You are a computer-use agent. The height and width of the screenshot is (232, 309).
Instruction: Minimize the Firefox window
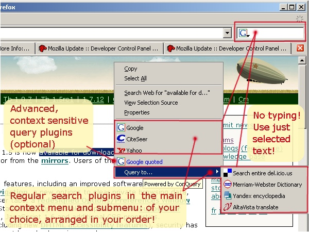pyautogui.click(x=283, y=7)
